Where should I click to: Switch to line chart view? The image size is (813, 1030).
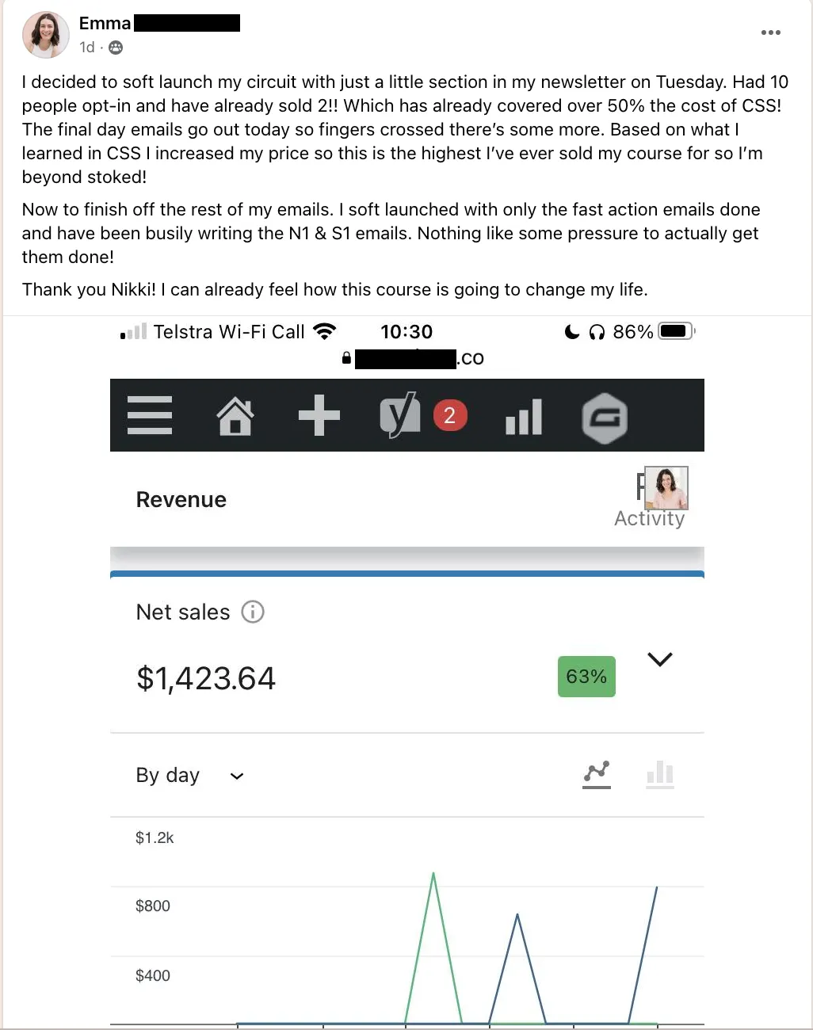(597, 773)
